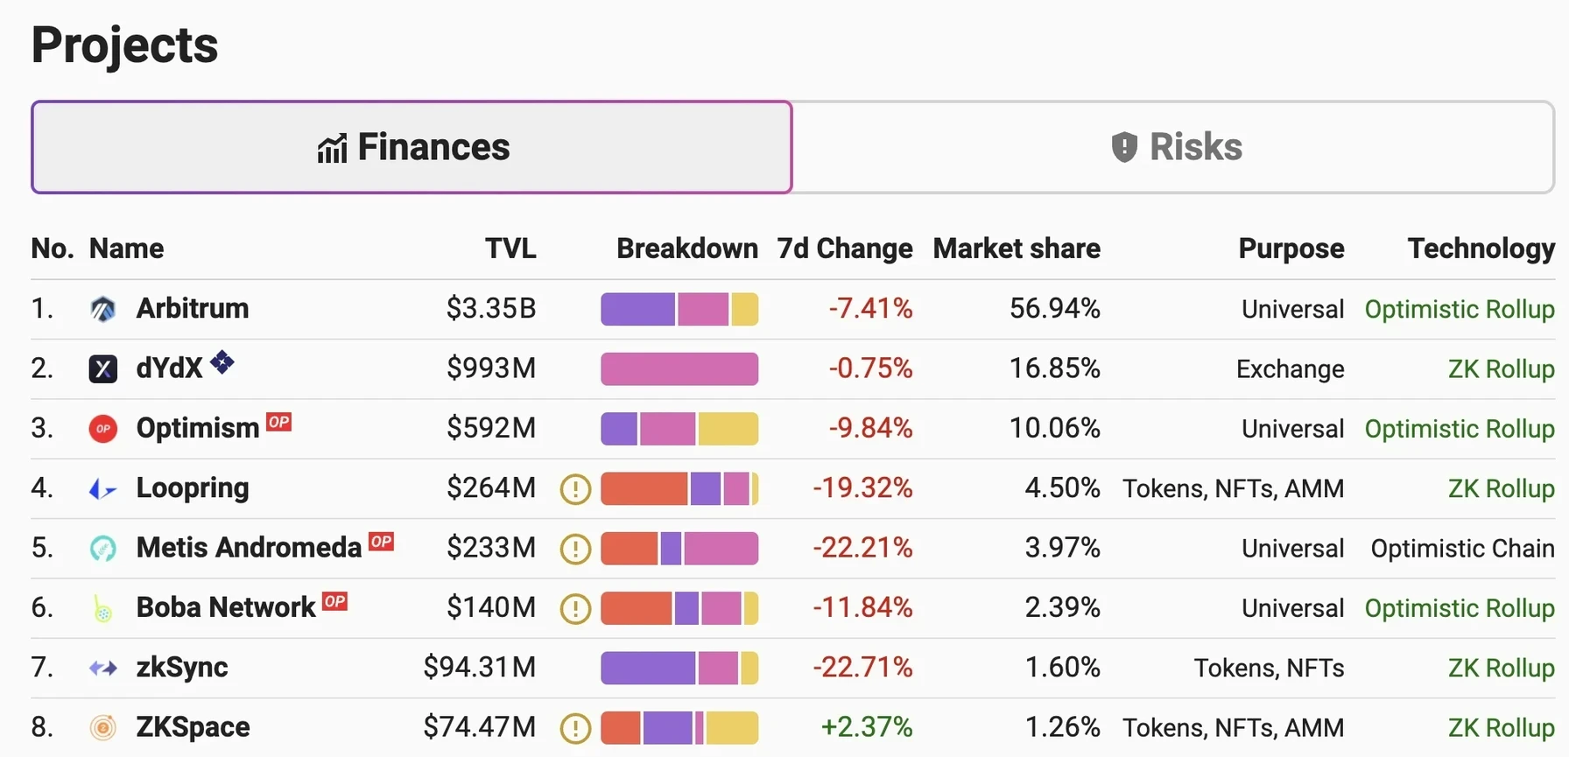This screenshot has width=1569, height=757.
Task: Open the ZKSpace project link
Action: click(193, 727)
